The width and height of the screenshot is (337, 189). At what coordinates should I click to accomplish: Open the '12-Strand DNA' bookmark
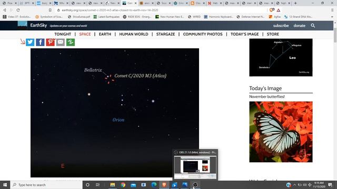(x=299, y=17)
